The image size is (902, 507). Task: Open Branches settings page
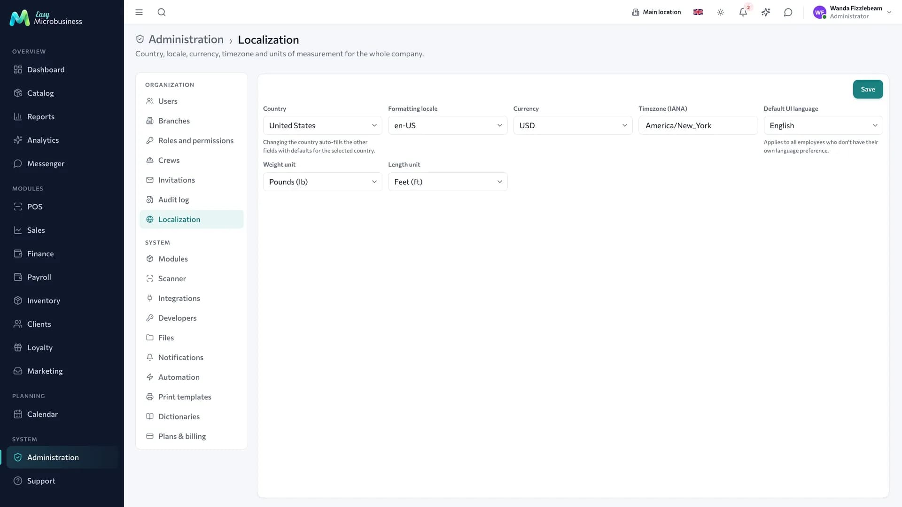[192, 121]
